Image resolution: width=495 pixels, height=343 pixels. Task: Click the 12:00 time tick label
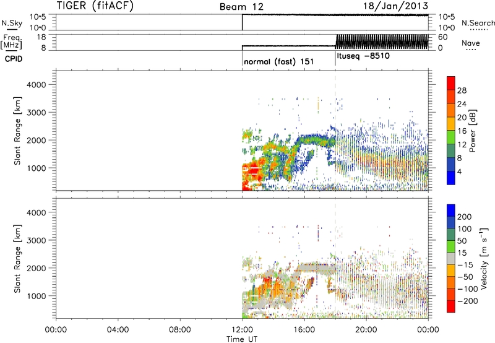click(x=242, y=330)
